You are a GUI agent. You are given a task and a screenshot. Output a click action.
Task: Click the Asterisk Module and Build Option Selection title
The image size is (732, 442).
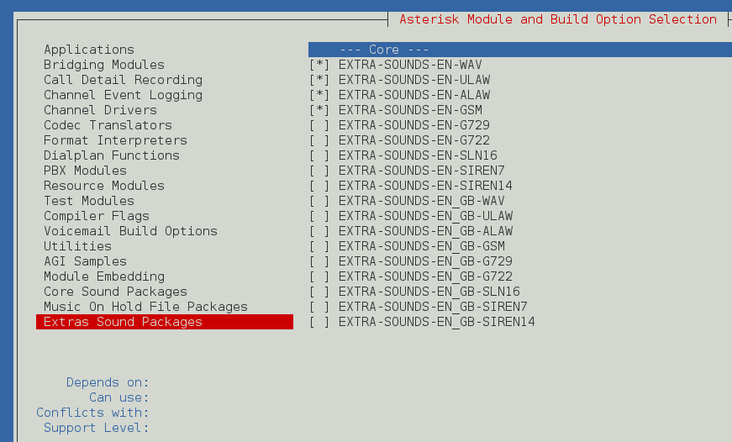click(558, 19)
